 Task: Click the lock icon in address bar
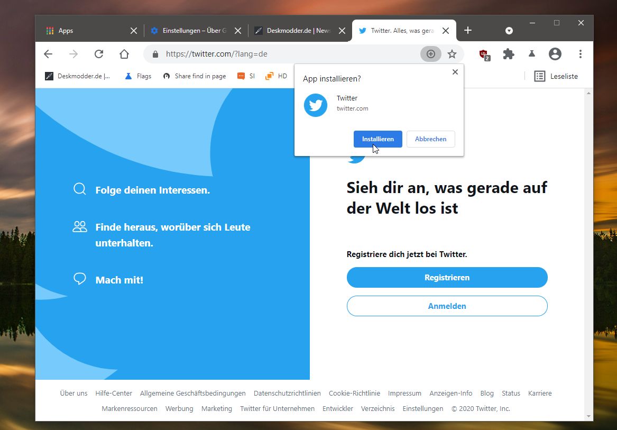tap(155, 54)
